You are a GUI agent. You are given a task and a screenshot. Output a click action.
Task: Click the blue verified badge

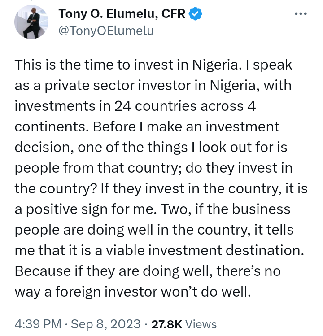point(195,14)
